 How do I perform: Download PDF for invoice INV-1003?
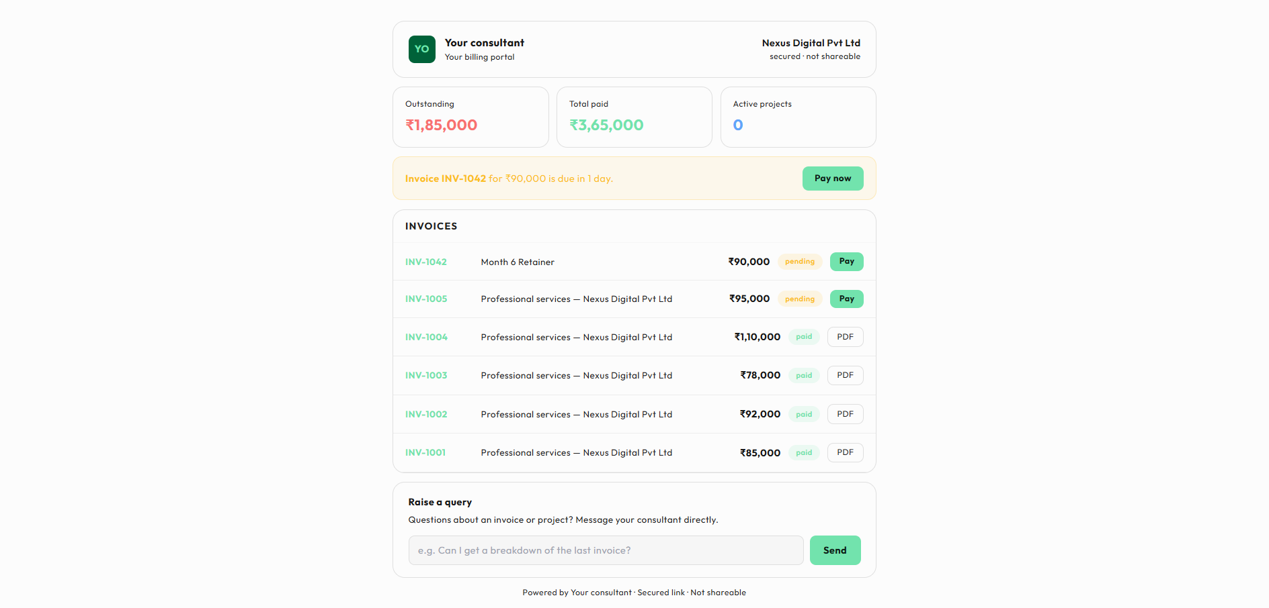(x=845, y=375)
